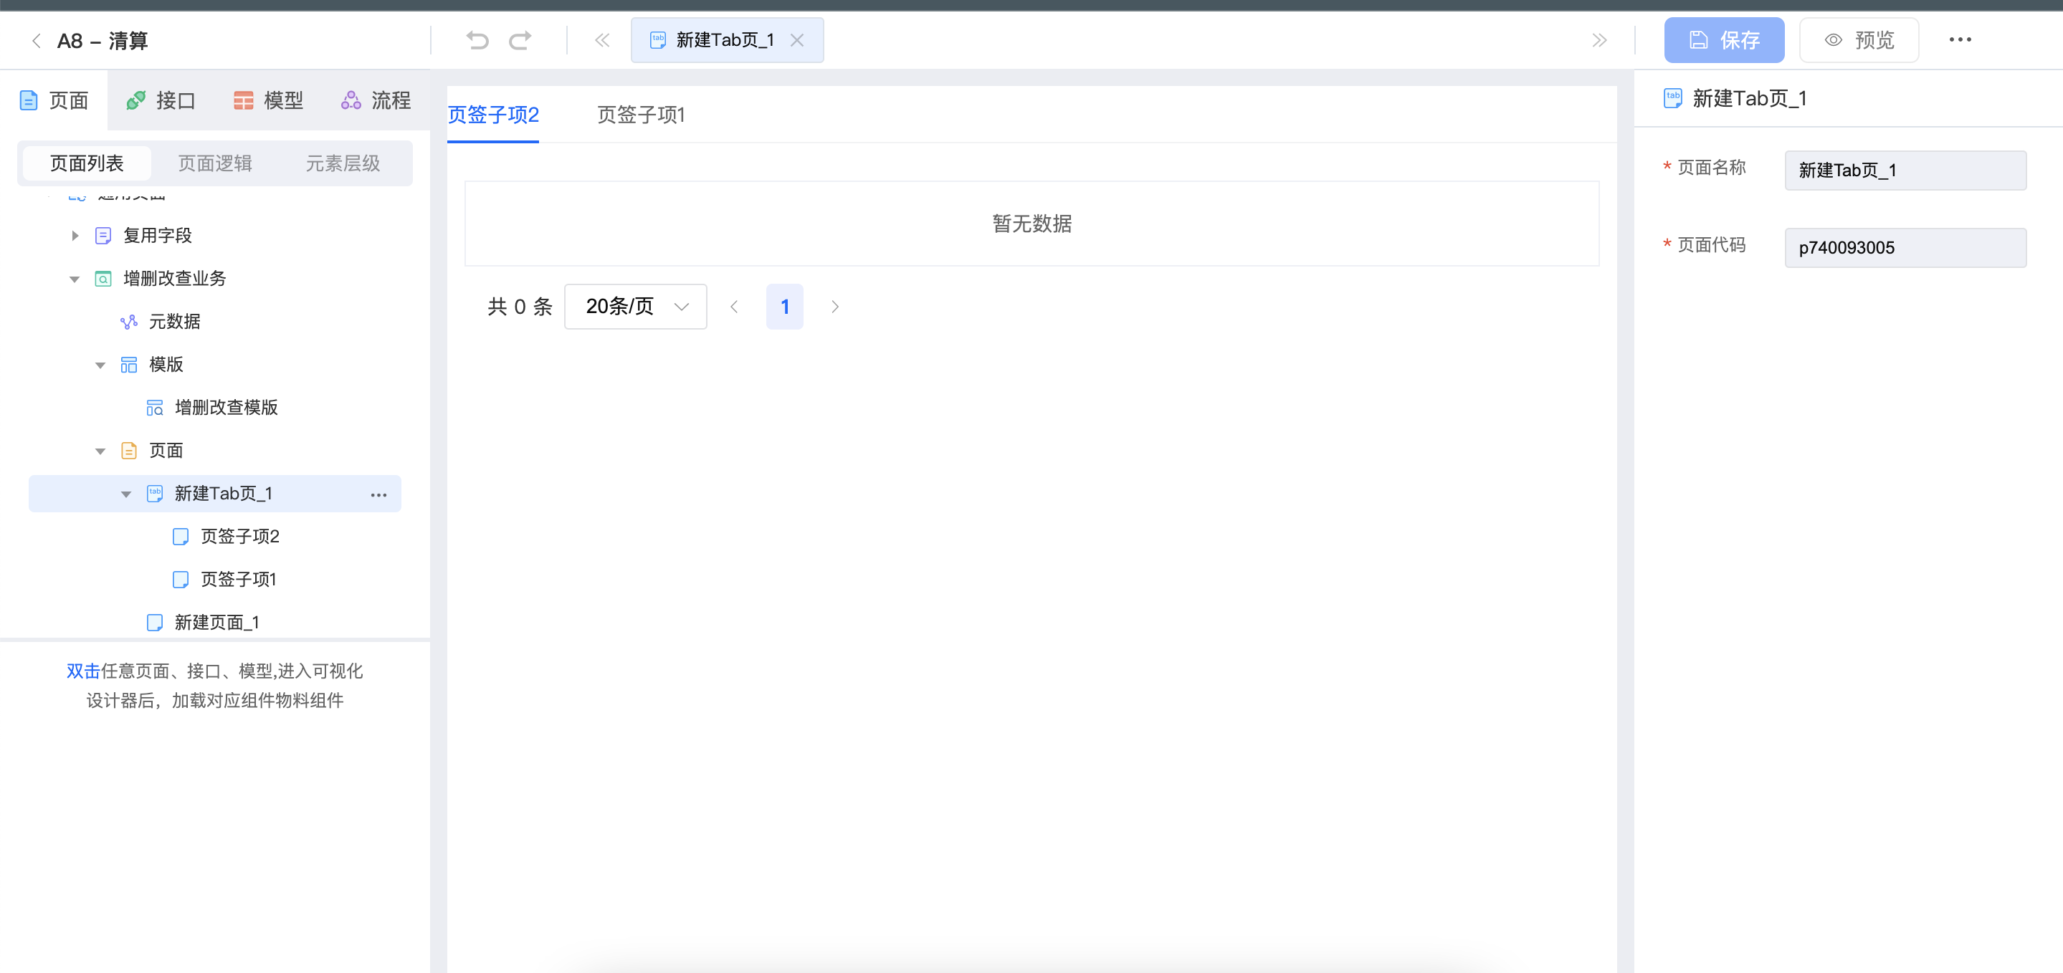Switch to the 模型 section
Screen dimensions: 2063x973
268,100
